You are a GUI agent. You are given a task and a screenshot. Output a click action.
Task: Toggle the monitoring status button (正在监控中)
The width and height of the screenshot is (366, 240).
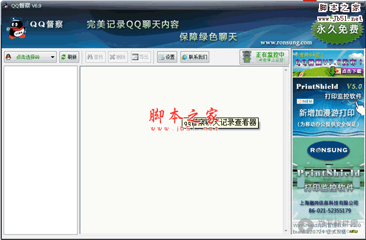click(x=265, y=57)
